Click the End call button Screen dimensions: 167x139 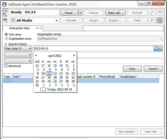[137, 13]
